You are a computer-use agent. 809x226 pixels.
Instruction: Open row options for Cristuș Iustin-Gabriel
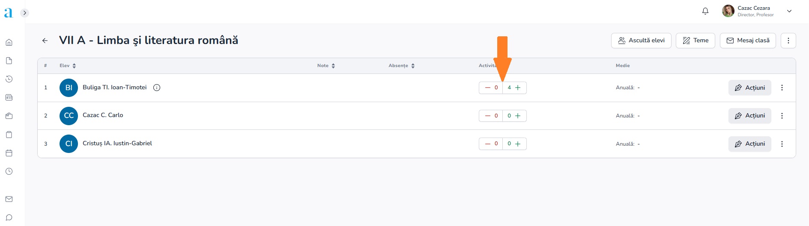(x=782, y=144)
